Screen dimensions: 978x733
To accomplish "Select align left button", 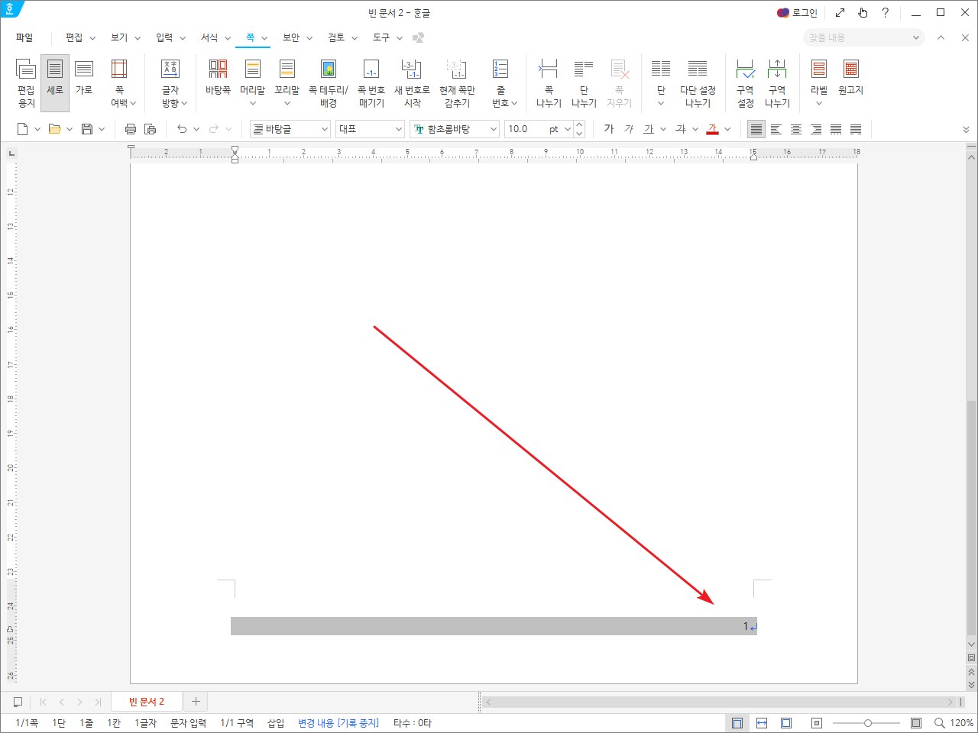I will pyautogui.click(x=776, y=129).
